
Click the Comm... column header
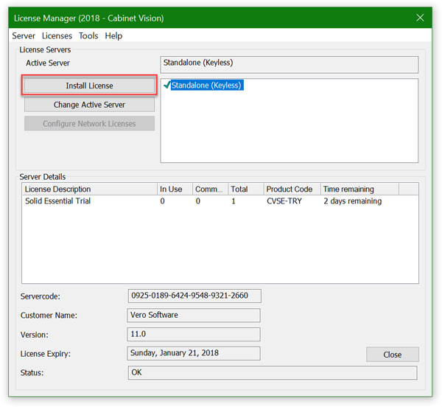[210, 189]
